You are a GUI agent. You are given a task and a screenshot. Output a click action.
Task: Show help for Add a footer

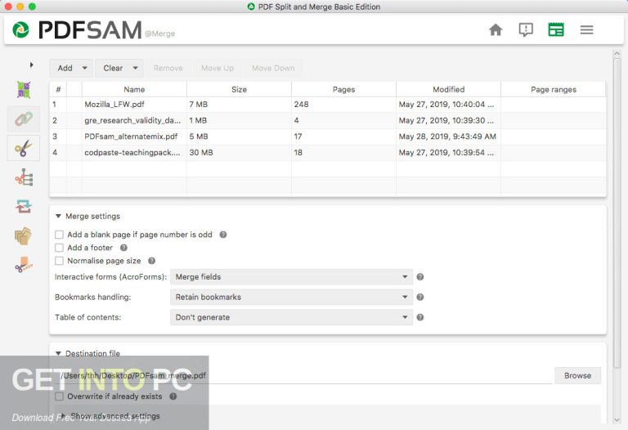pyautogui.click(x=123, y=248)
